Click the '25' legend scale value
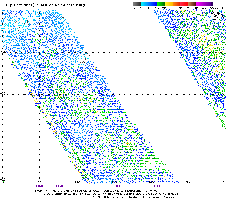The height and width of the screenshot is (199, 226). pyautogui.click(x=173, y=8)
